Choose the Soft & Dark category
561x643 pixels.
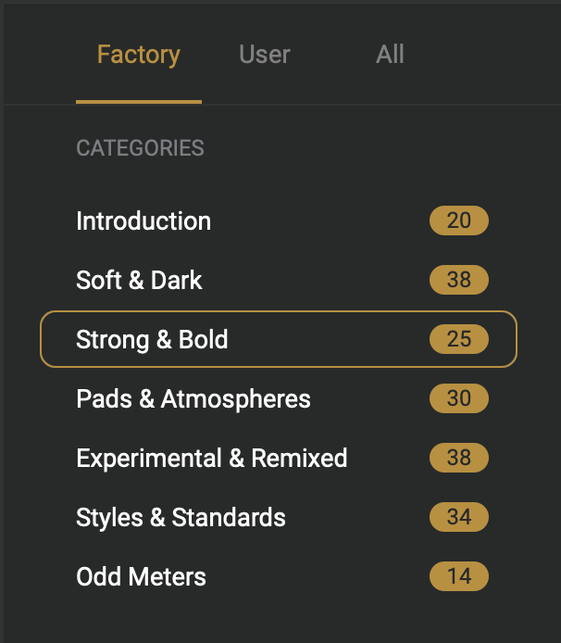coord(139,280)
